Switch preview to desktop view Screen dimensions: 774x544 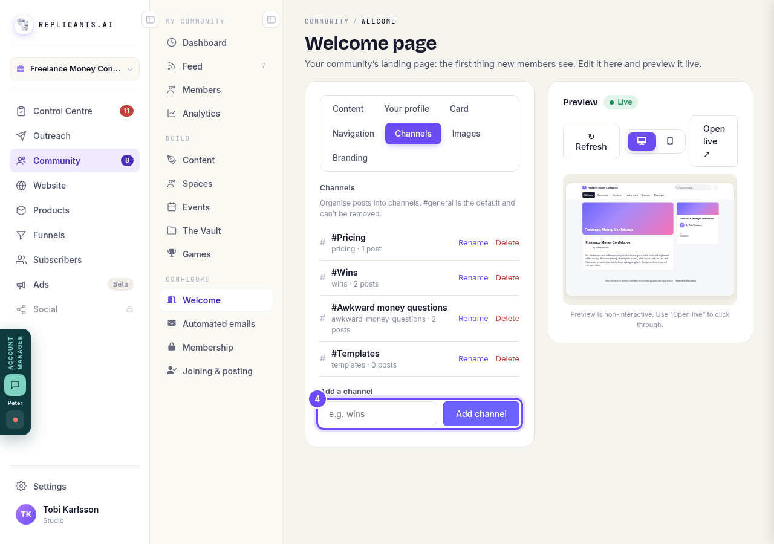point(642,141)
